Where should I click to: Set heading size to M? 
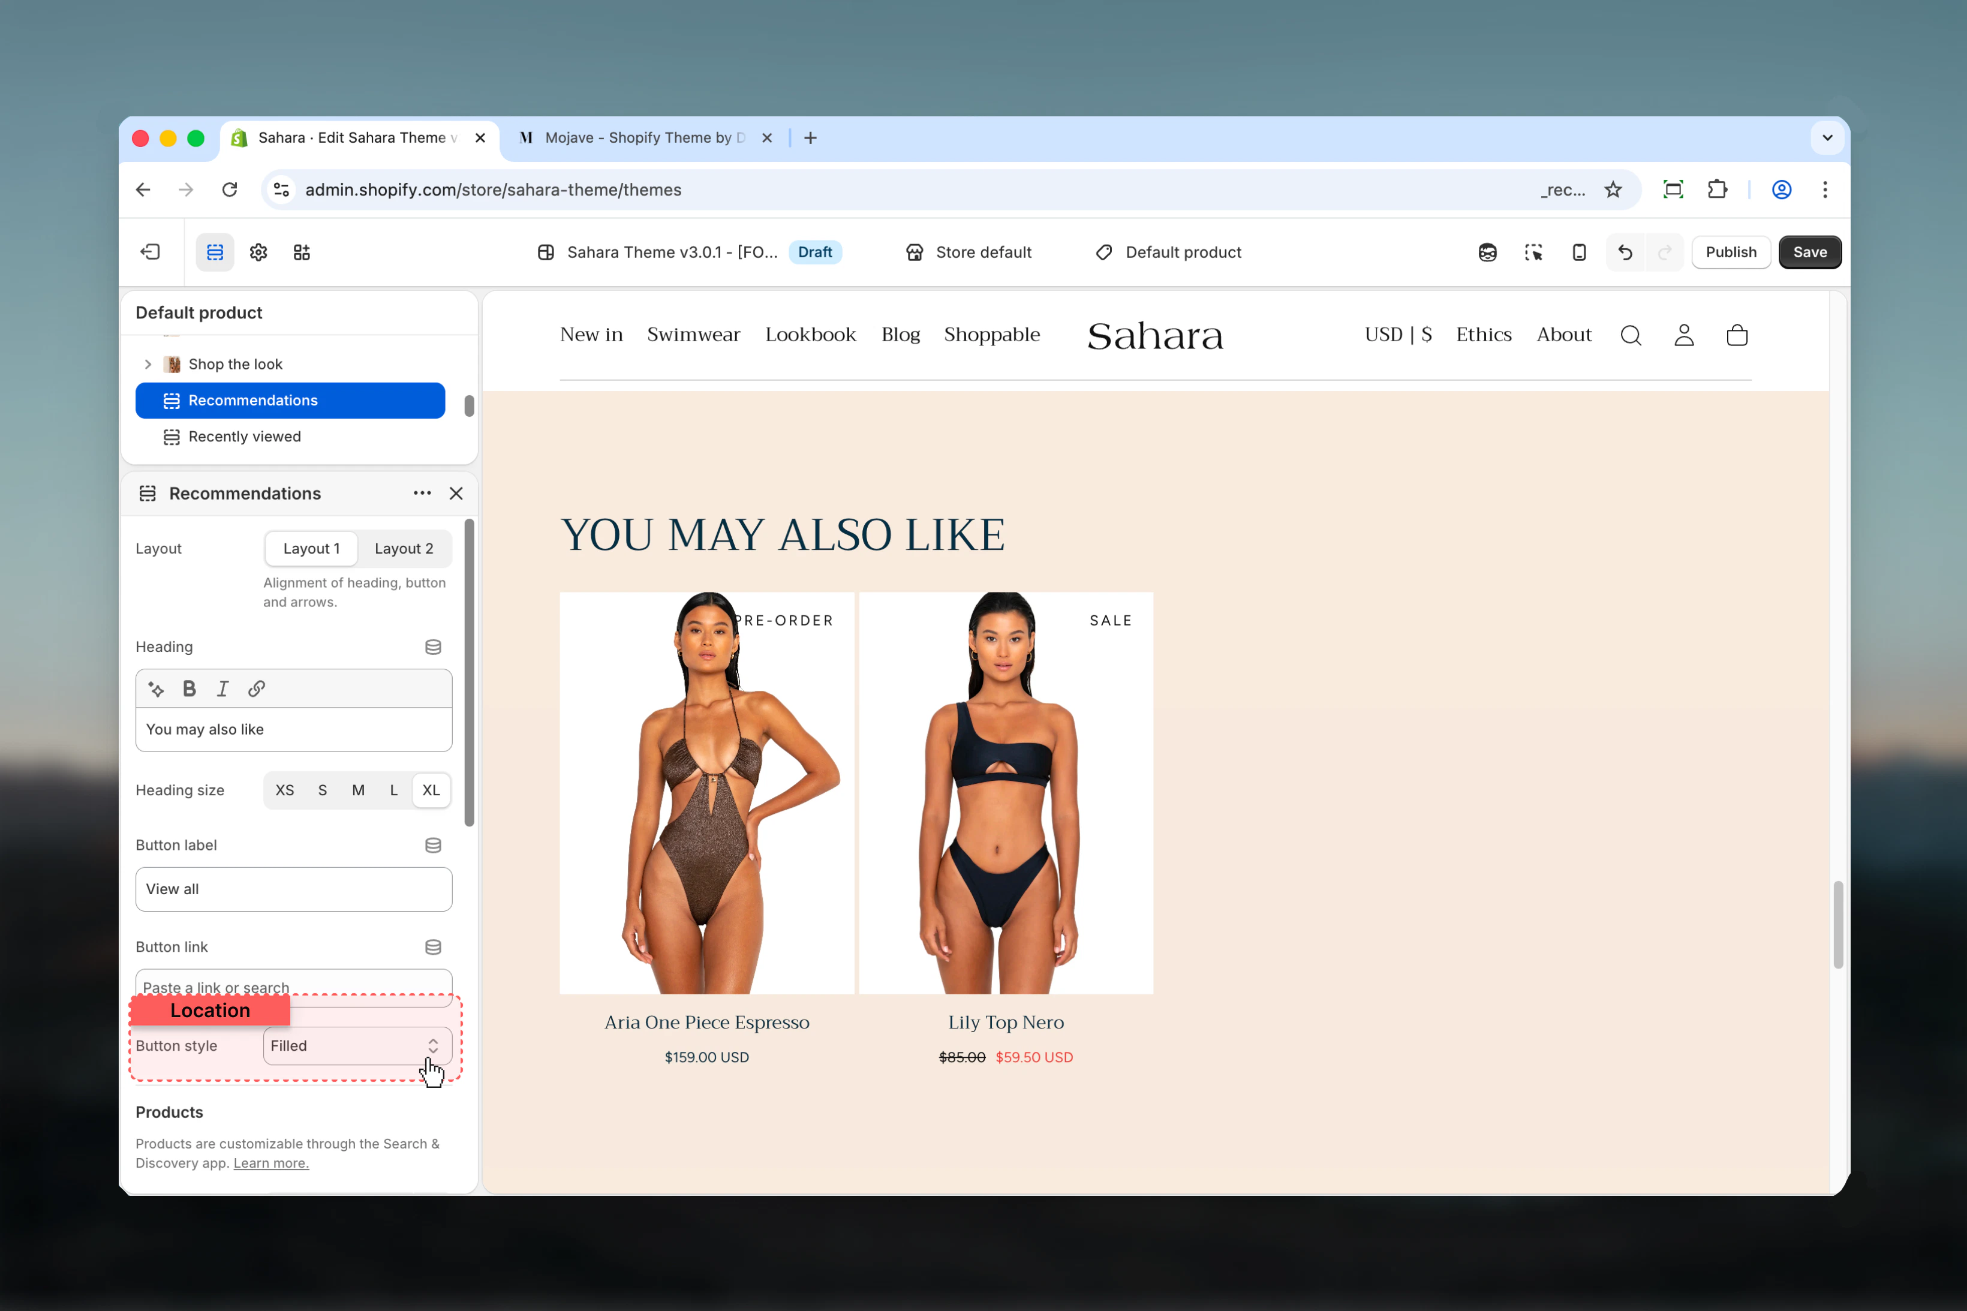(x=359, y=790)
